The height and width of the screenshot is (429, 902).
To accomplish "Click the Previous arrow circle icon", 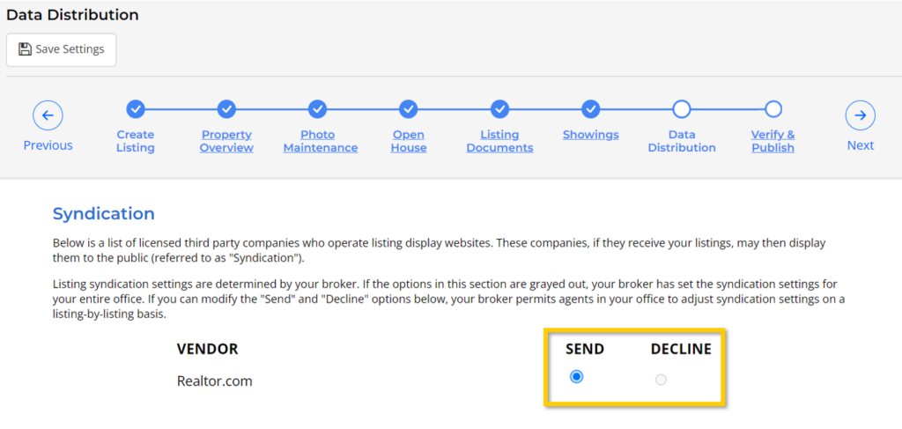I will (48, 115).
